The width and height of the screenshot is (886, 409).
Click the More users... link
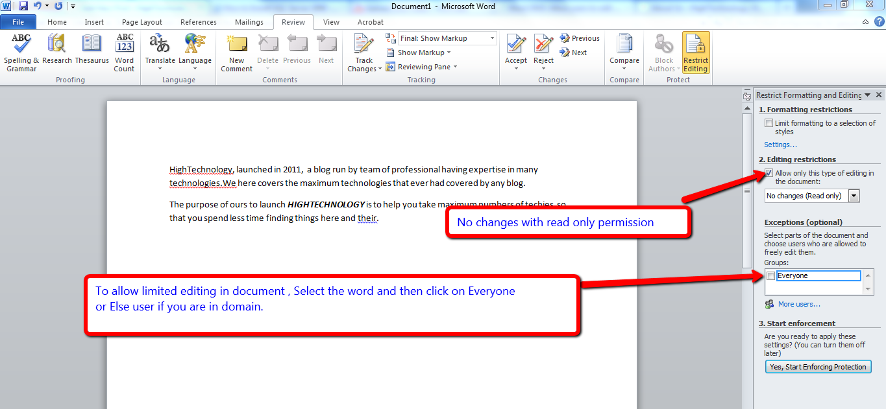click(x=799, y=304)
